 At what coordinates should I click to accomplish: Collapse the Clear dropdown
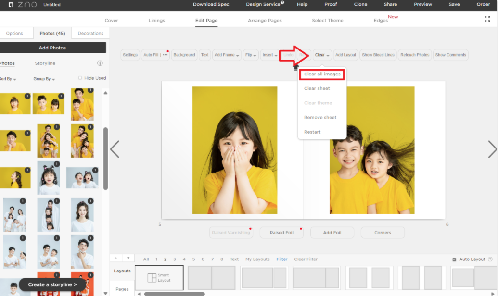point(322,55)
